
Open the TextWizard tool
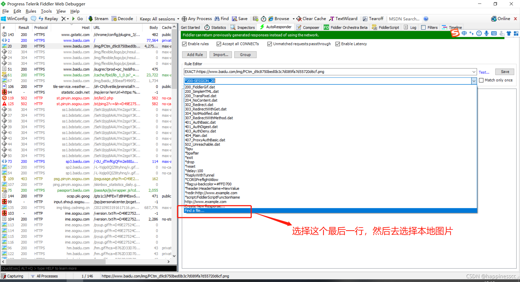pos(343,19)
